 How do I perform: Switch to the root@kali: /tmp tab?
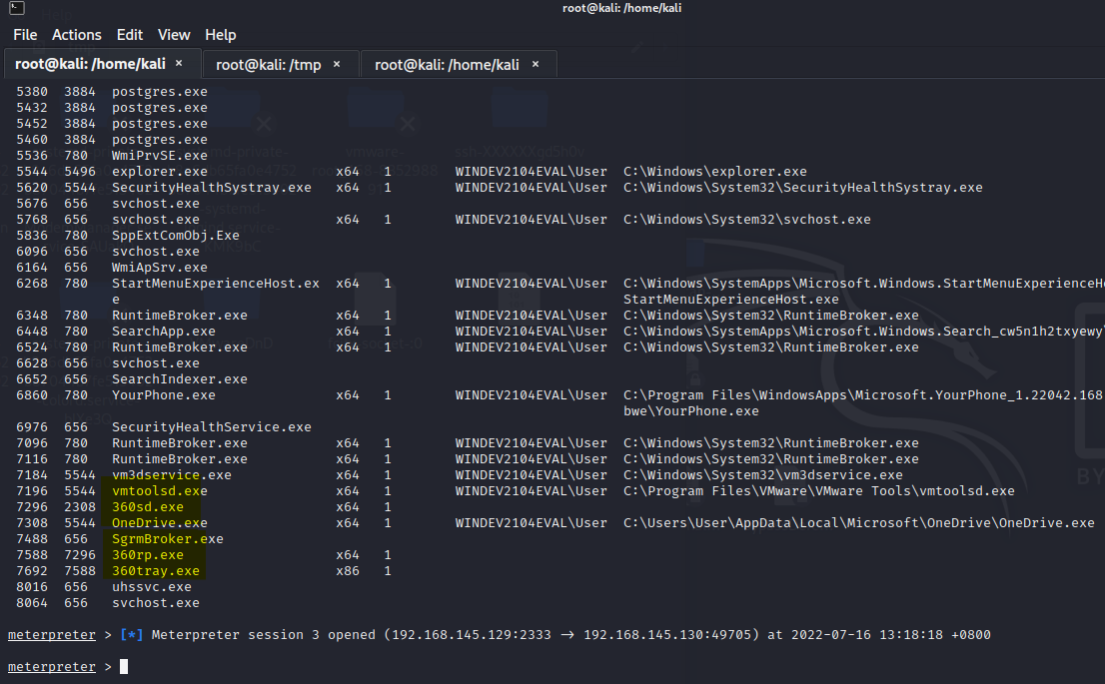(x=265, y=64)
